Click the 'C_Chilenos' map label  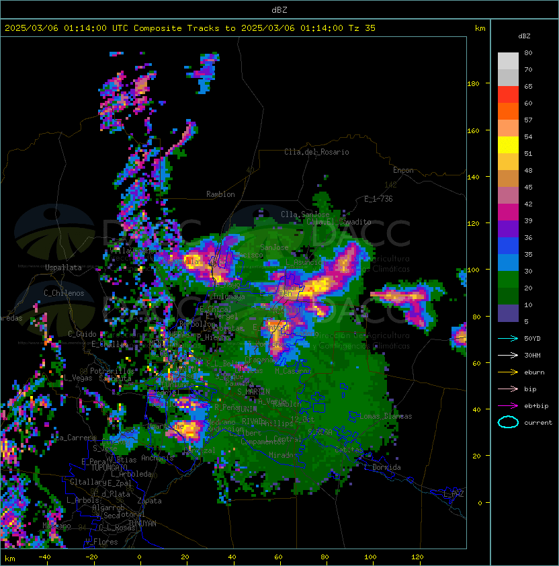pyautogui.click(x=64, y=293)
